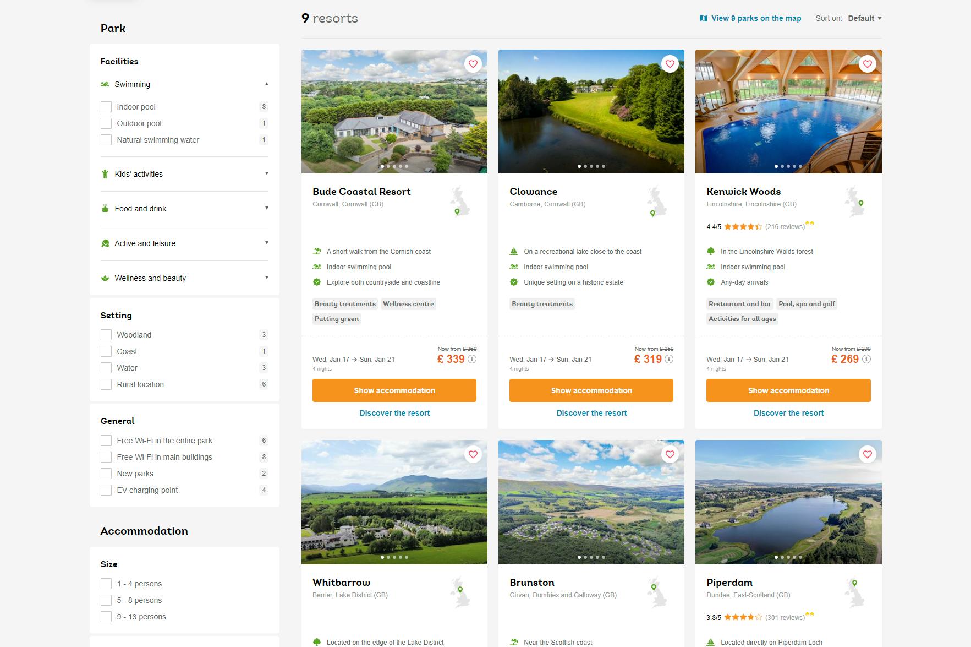Click the swimmer icon beside the Swimming filter
Viewport: 971px width, 647px height.
(105, 84)
